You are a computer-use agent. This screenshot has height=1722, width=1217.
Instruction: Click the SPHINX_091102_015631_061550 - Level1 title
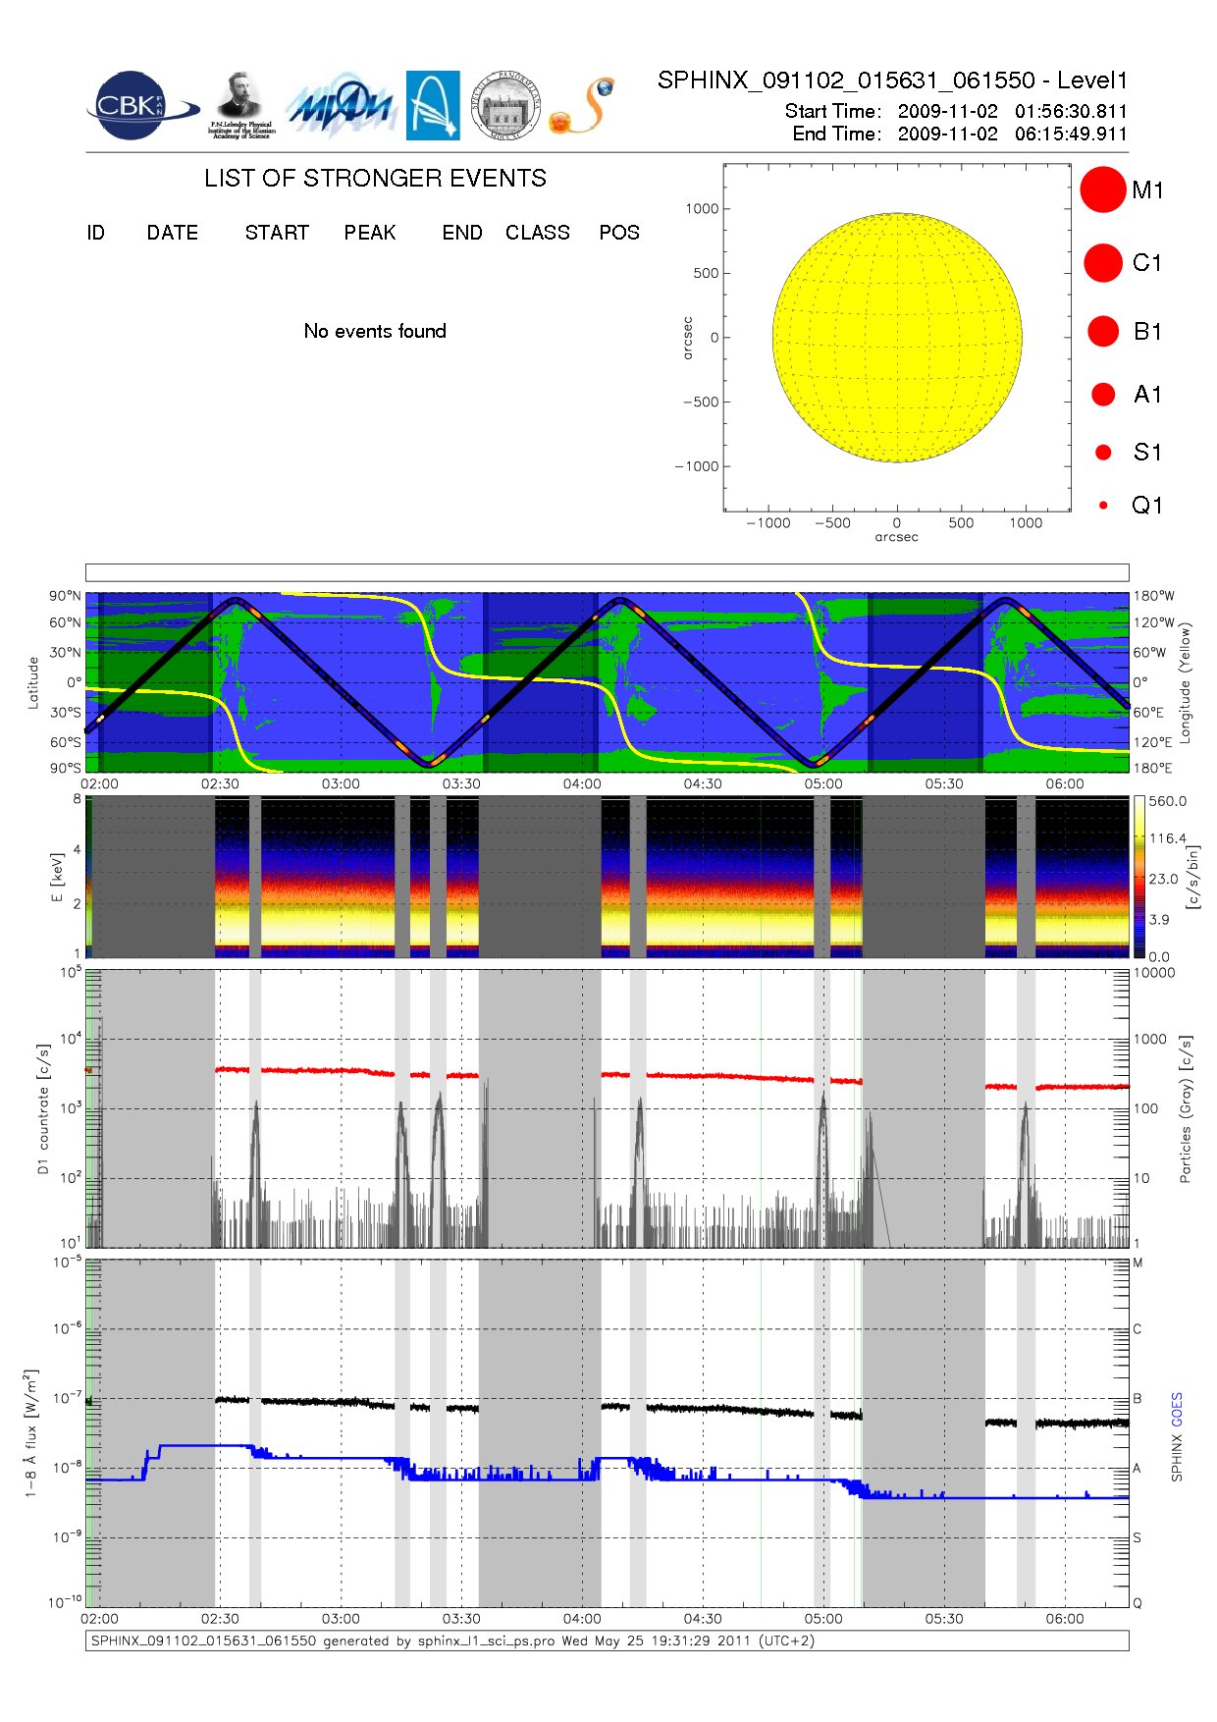892,81
